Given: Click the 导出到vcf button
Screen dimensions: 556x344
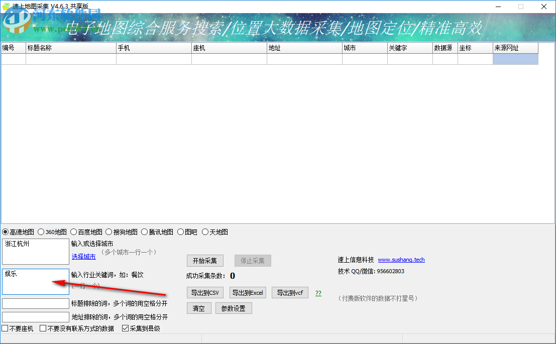Looking at the screenshot, I should (290, 292).
